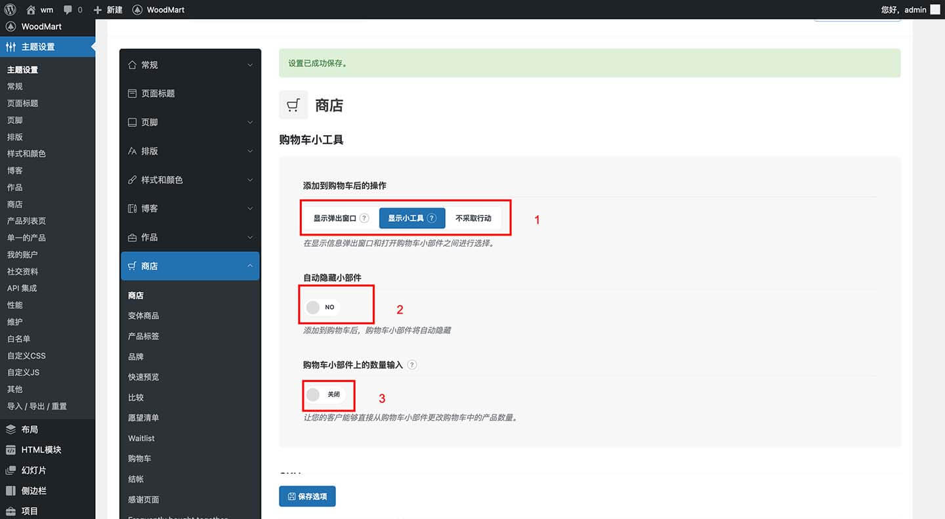Open 感谢页面 submenu item
945x519 pixels.
click(143, 499)
